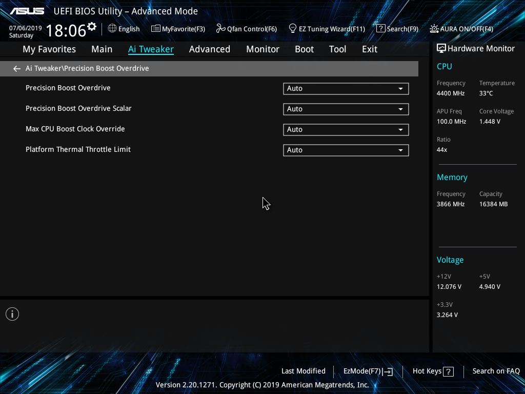The image size is (525, 394).
Task: Click the Platform Thermal Throttle Limit label
Action: (x=78, y=149)
